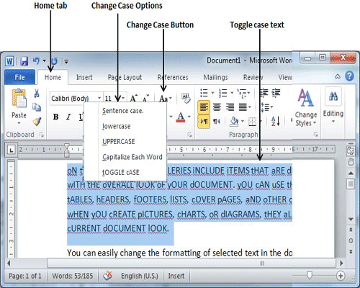Switch to the Insert ribbon tab
360x288 pixels.
[x=84, y=77]
